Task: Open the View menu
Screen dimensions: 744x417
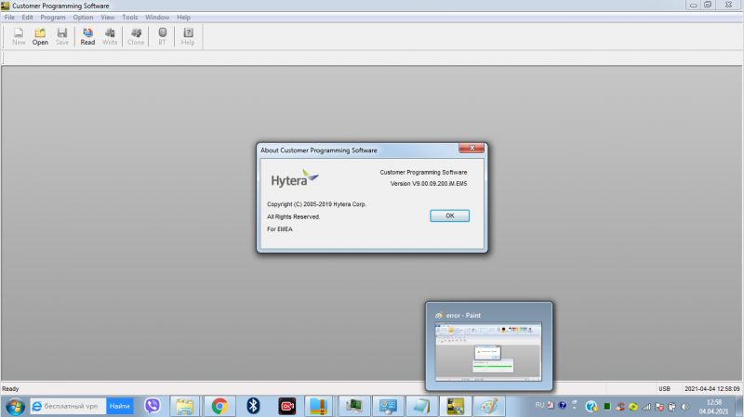Action: pos(108,17)
